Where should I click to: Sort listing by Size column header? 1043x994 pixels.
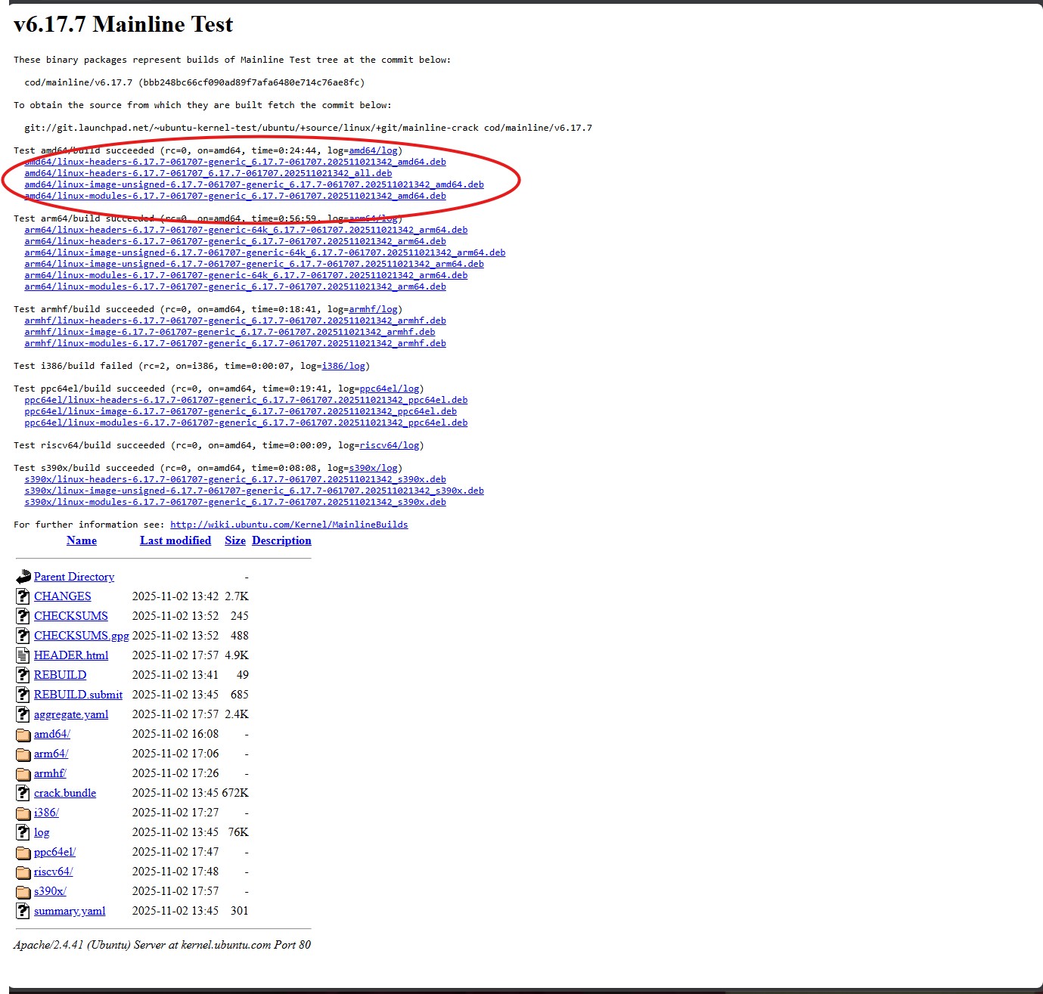235,540
